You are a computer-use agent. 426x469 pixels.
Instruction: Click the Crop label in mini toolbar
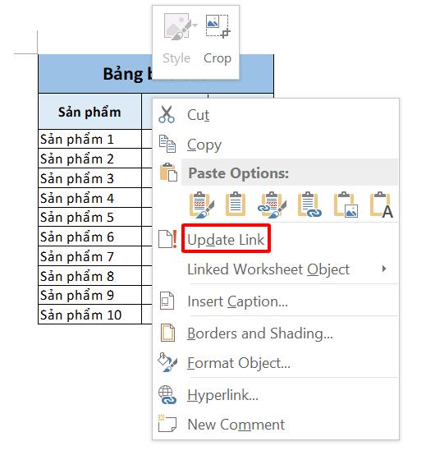tap(218, 58)
